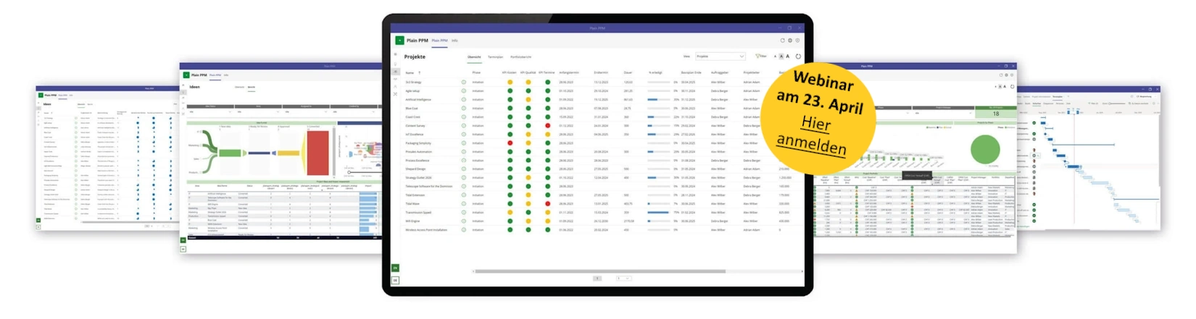The width and height of the screenshot is (1196, 319).
Task: Click the refresh icon in the app header
Action: [x=782, y=41]
